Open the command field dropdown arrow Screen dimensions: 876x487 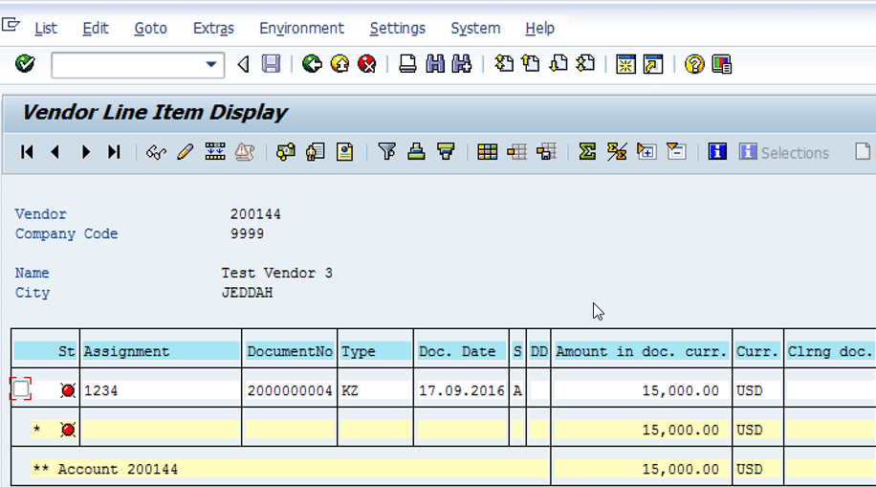pyautogui.click(x=211, y=64)
